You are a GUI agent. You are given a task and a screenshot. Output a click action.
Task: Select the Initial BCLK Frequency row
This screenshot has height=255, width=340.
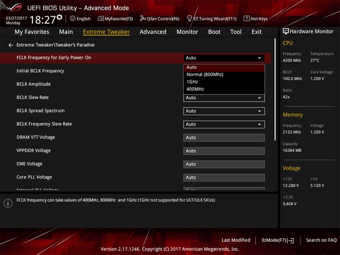(x=40, y=71)
